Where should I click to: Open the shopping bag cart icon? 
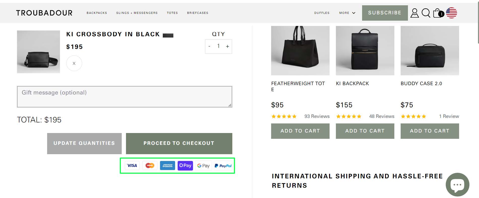pyautogui.click(x=438, y=13)
